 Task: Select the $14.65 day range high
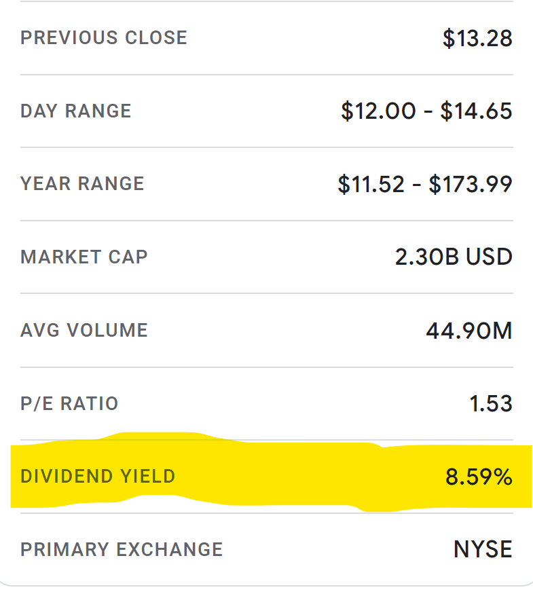(x=476, y=111)
